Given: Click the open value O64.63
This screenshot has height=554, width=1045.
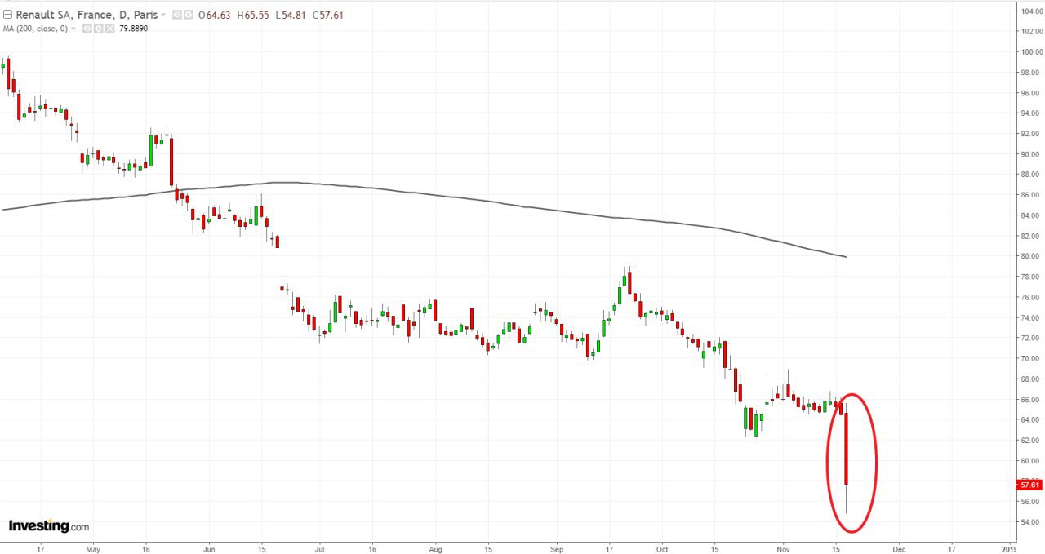Looking at the screenshot, I should pyautogui.click(x=214, y=15).
